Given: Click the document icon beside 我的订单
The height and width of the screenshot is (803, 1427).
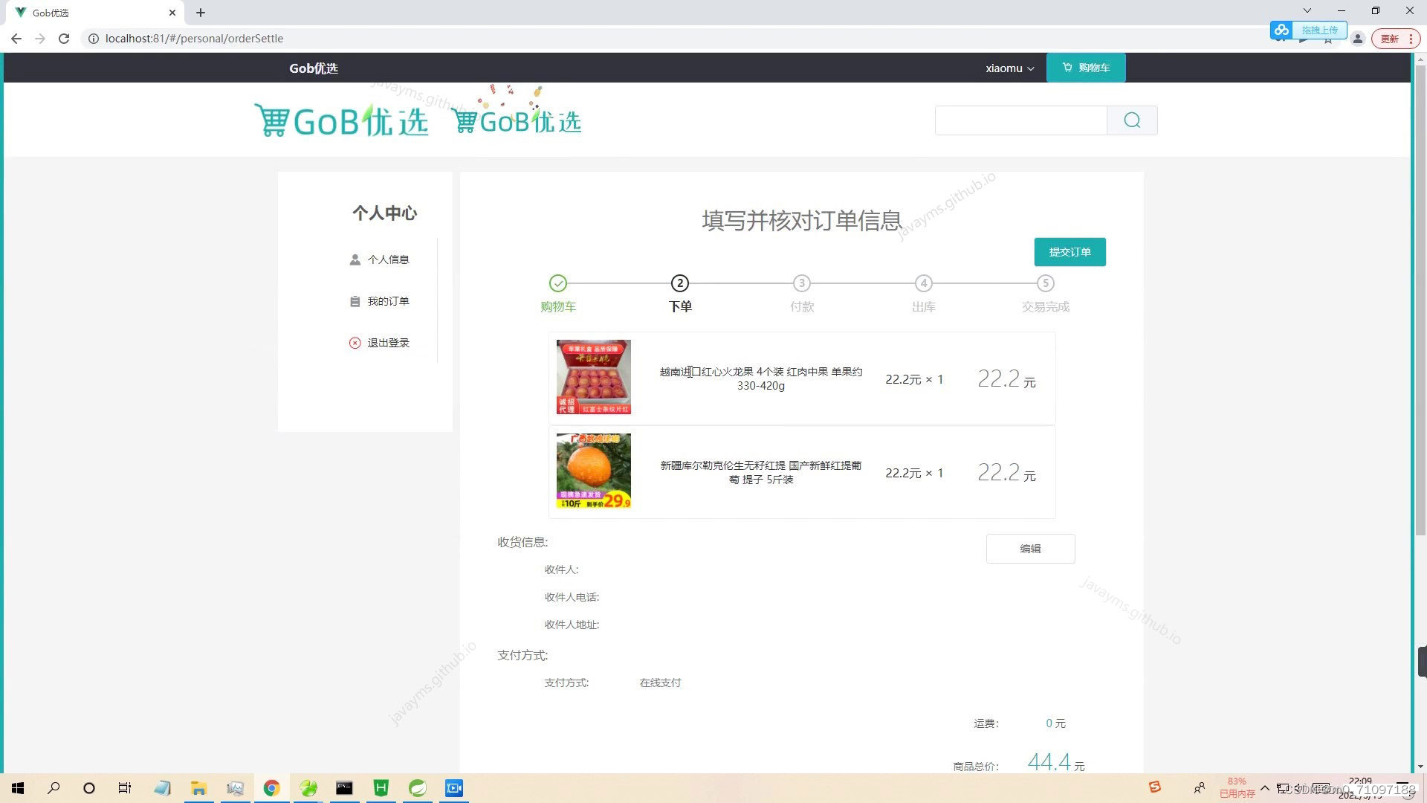Looking at the screenshot, I should pos(355,300).
